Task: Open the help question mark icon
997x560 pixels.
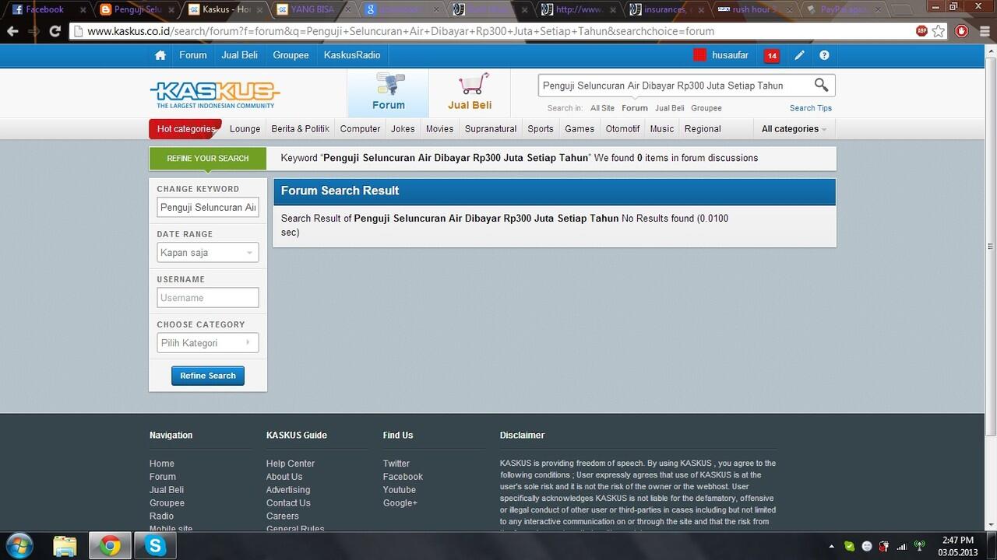Action: (824, 55)
